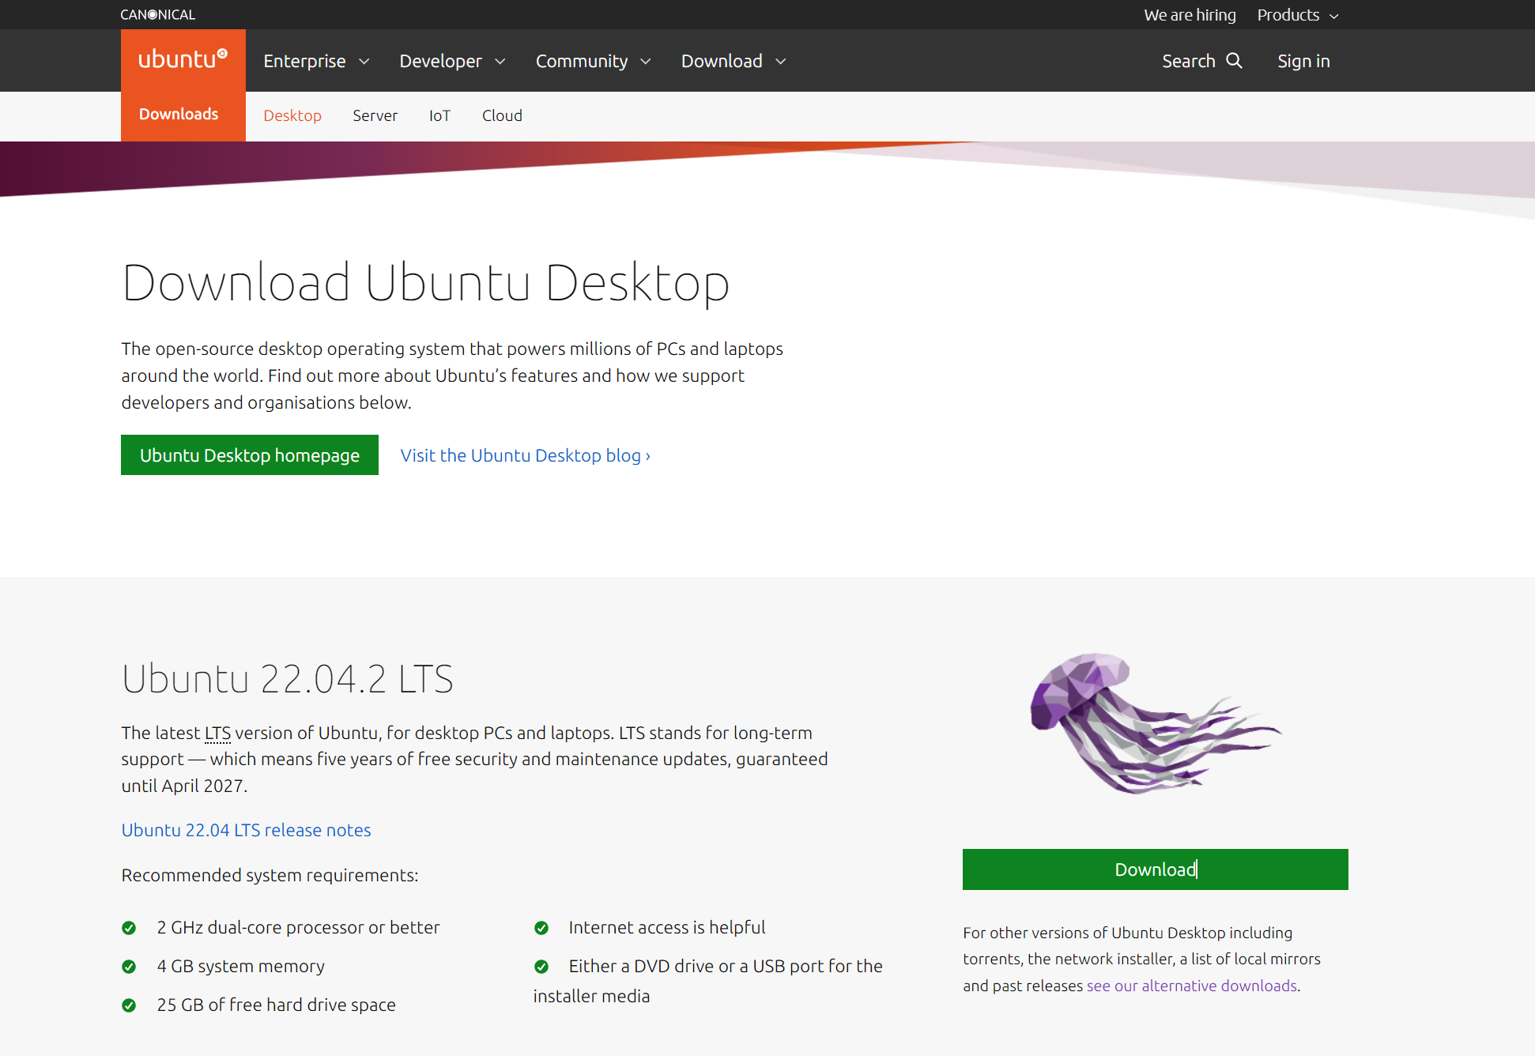Expand the Community menu chevron
The width and height of the screenshot is (1535, 1056).
pyautogui.click(x=646, y=62)
